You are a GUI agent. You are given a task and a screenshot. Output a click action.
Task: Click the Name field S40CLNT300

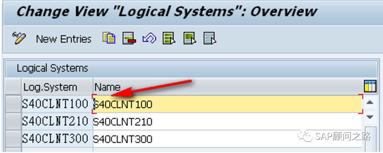coord(227,139)
